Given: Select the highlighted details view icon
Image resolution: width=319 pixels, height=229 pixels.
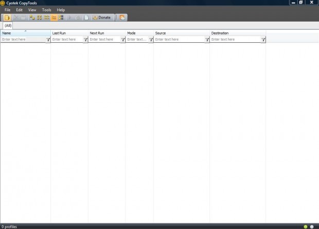Looking at the screenshot, I should pos(54,17).
